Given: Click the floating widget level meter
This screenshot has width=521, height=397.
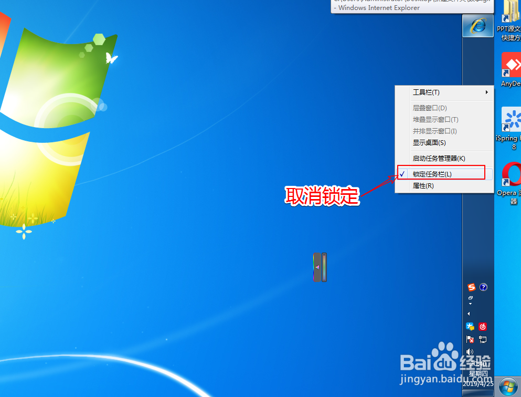Looking at the screenshot, I should pos(324,267).
